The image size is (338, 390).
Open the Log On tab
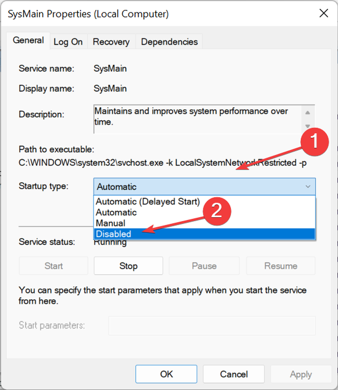[x=68, y=42]
